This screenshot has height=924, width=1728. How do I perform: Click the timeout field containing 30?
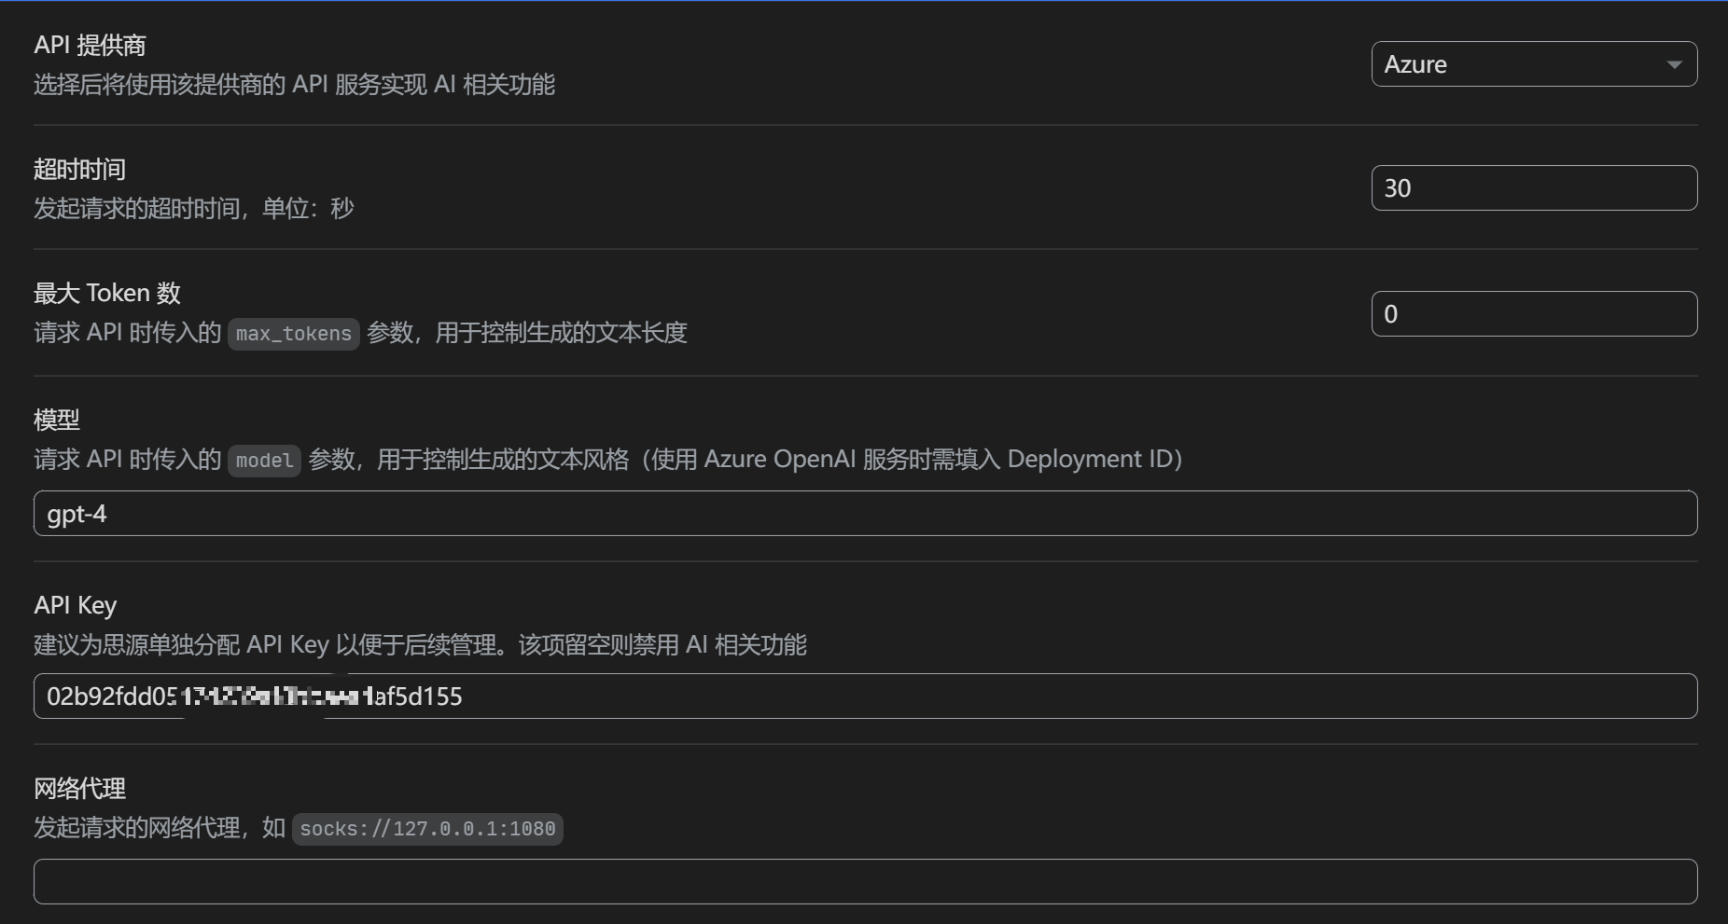click(x=1533, y=188)
